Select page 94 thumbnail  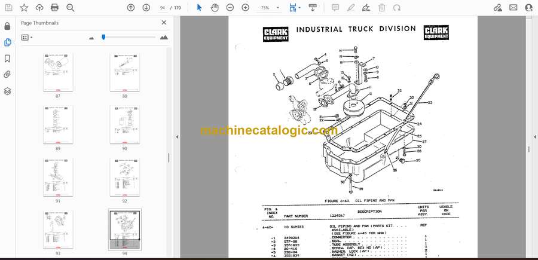[x=125, y=230]
